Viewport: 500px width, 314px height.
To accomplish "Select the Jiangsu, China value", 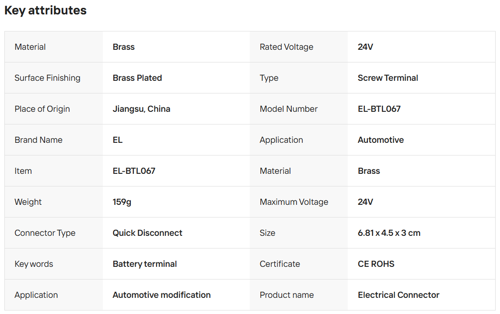I will 141,109.
